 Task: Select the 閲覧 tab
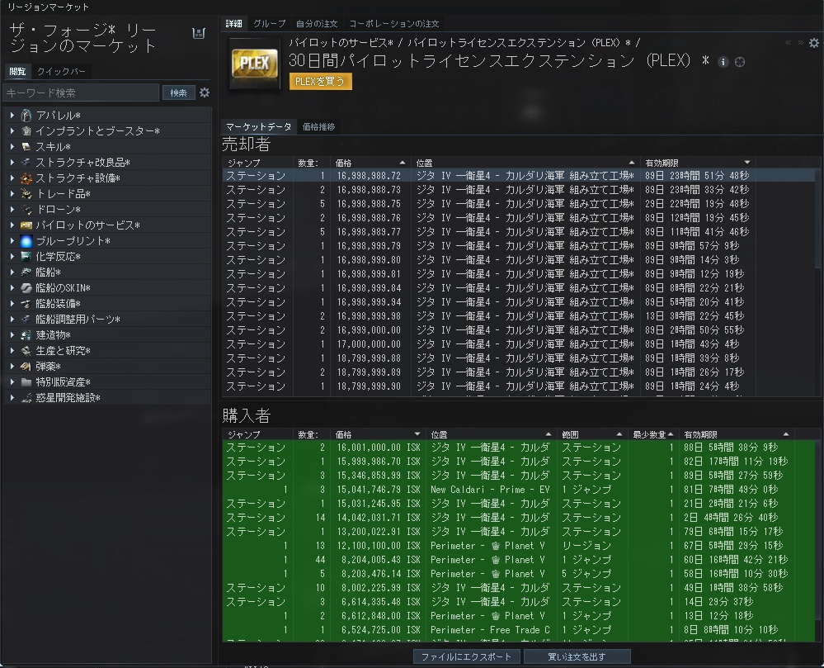(x=17, y=72)
